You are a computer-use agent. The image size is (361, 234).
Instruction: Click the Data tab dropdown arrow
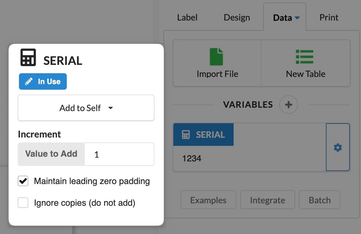point(298,18)
